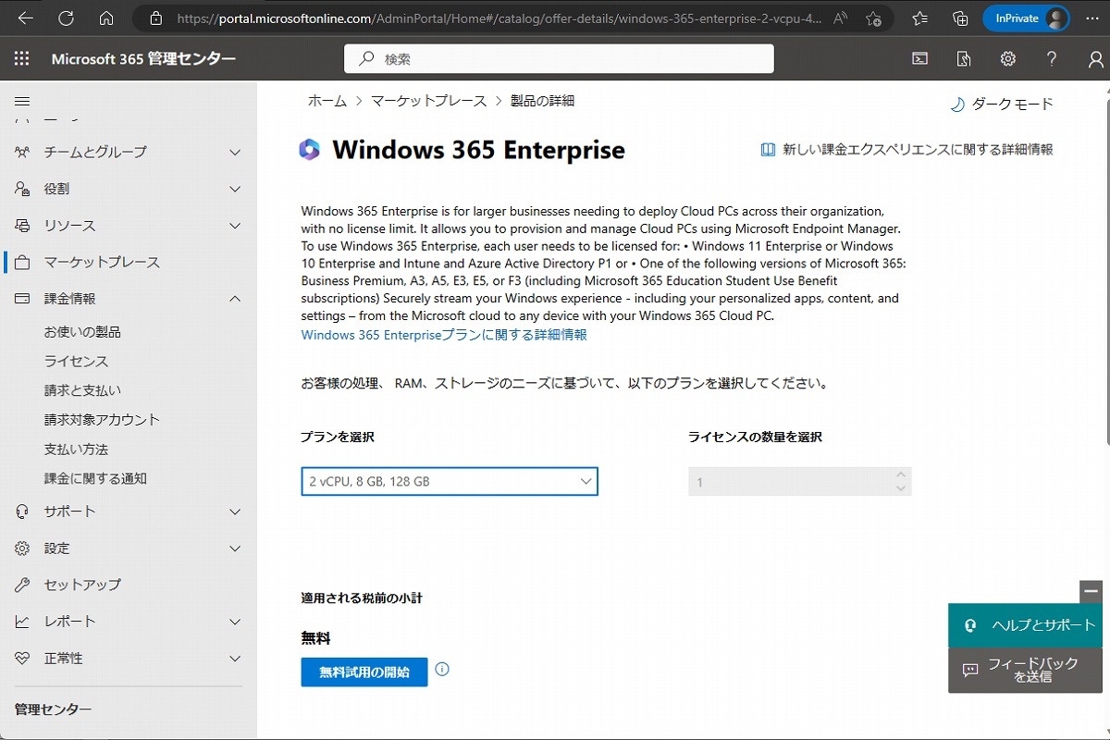Open 請求と支払い under 課金情報
The width and height of the screenshot is (1110, 740).
(x=82, y=390)
